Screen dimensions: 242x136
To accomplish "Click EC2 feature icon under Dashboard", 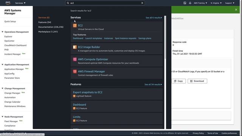I will click(74, 108).
